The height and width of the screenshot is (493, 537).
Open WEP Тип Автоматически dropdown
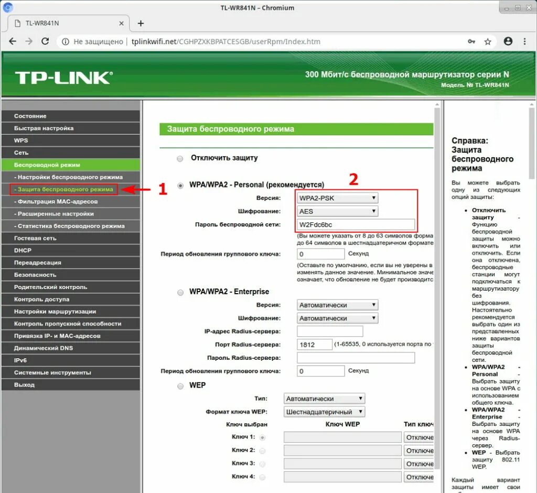(x=324, y=399)
